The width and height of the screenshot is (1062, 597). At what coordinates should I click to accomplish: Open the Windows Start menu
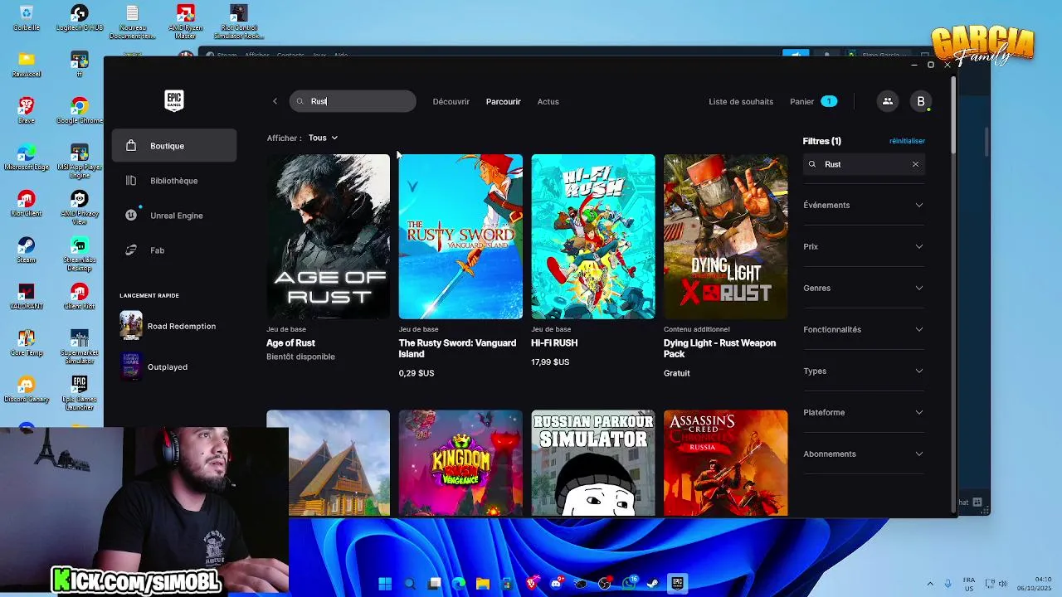click(385, 583)
